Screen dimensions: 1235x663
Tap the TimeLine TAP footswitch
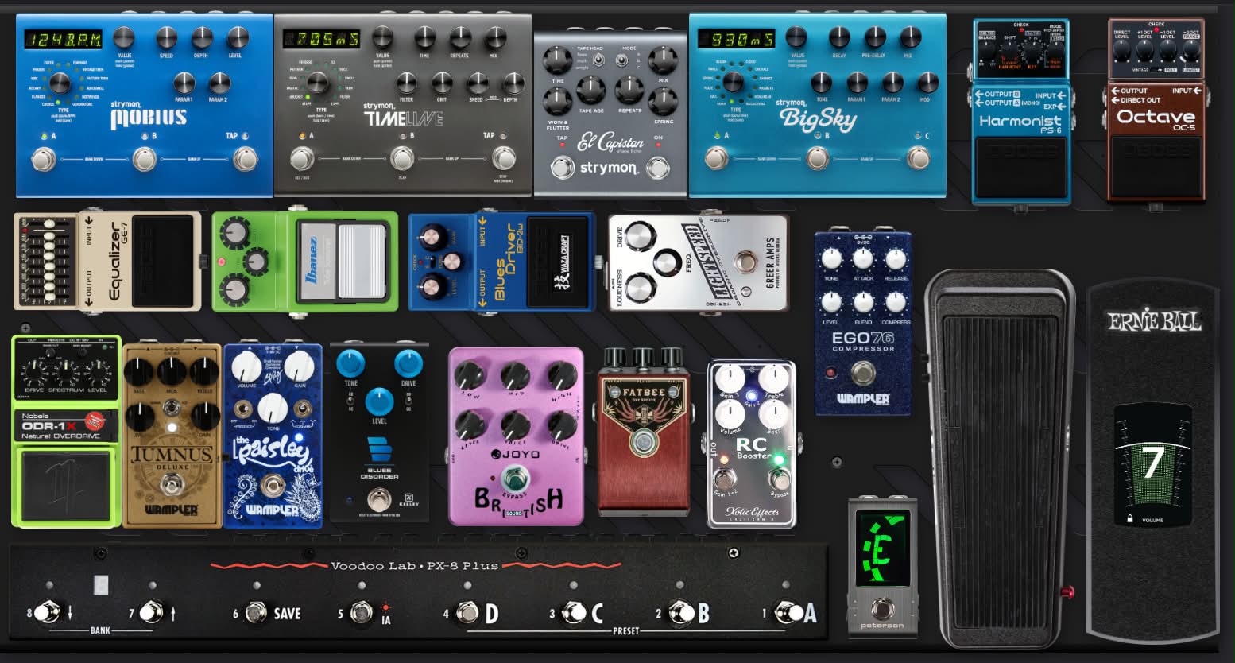click(503, 159)
